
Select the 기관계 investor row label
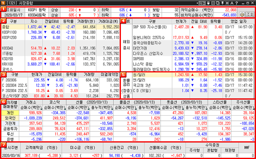(10, 124)
